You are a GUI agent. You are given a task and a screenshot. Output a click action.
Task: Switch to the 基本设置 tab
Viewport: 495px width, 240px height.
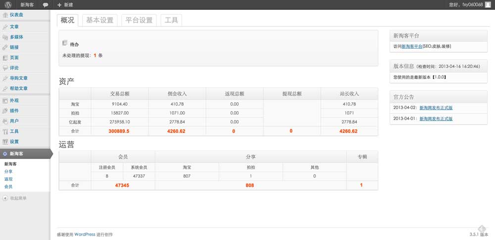click(x=100, y=20)
